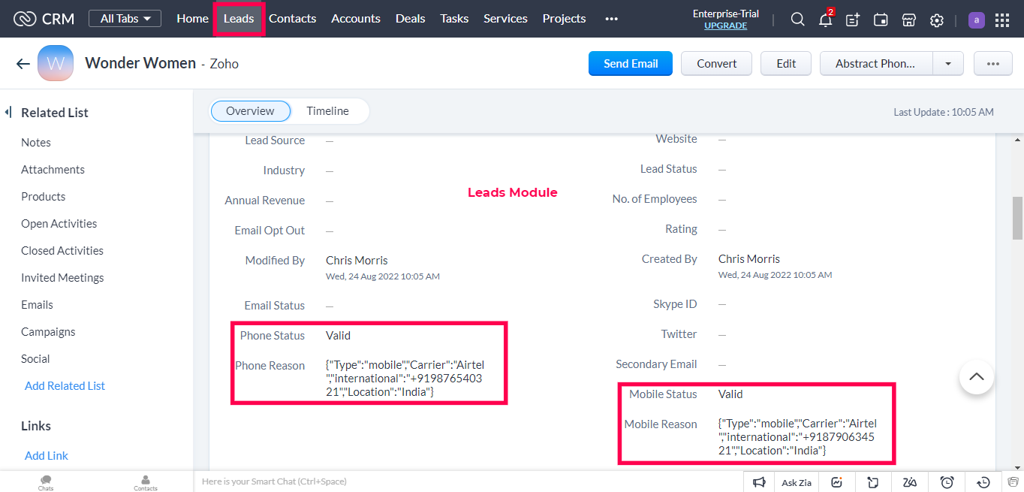The width and height of the screenshot is (1024, 492).
Task: Click the Smart Chat input field
Action: point(468,481)
